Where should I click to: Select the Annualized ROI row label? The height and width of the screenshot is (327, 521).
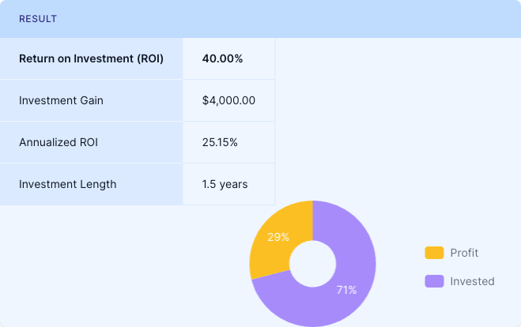pyautogui.click(x=59, y=142)
